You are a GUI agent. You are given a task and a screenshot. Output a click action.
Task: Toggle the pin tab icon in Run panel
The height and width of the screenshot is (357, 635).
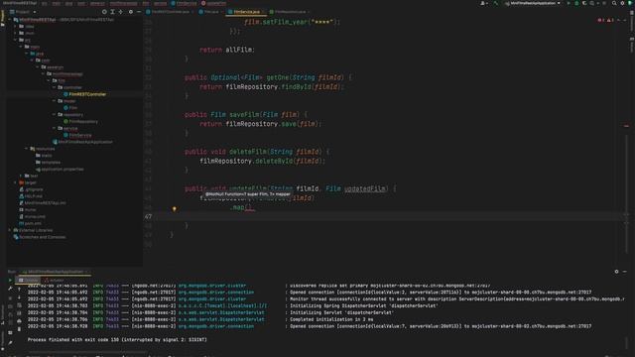pos(10,343)
